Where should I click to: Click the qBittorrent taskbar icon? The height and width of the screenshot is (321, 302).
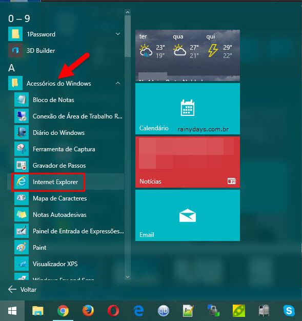pos(164,311)
